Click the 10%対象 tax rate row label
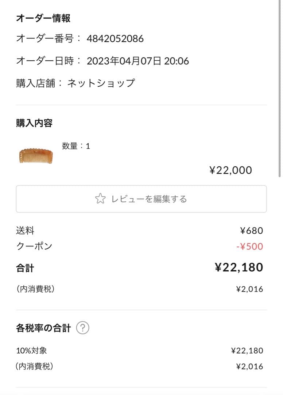The image size is (283, 395). tap(31, 351)
